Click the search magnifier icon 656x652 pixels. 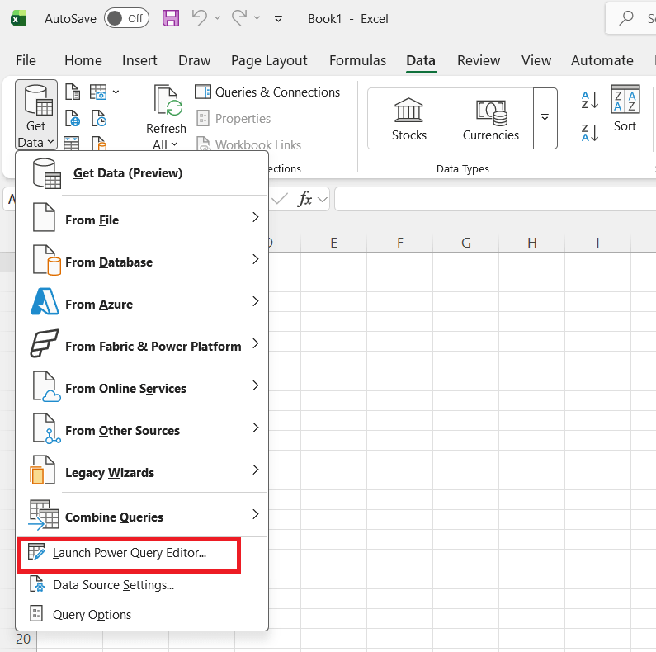pyautogui.click(x=626, y=18)
